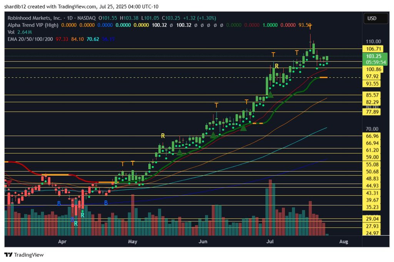
Task: Click the blue B marker in mid-April
Action: click(106, 203)
